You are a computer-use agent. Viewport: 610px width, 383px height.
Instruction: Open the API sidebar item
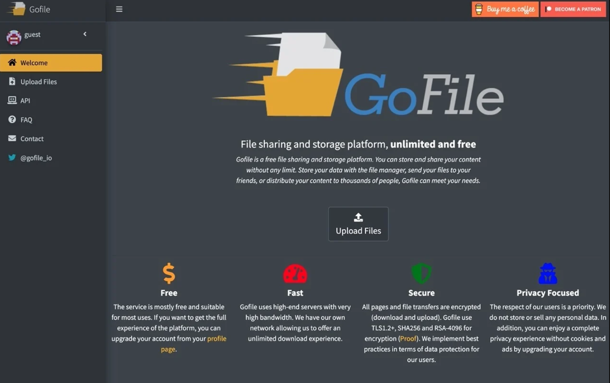[x=51, y=100]
